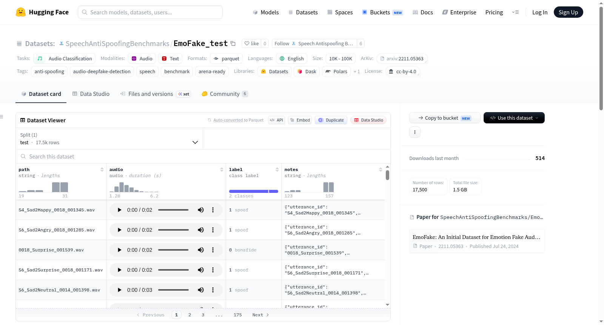Click the Log In link
This screenshot has width=604, height=325.
(x=540, y=12)
